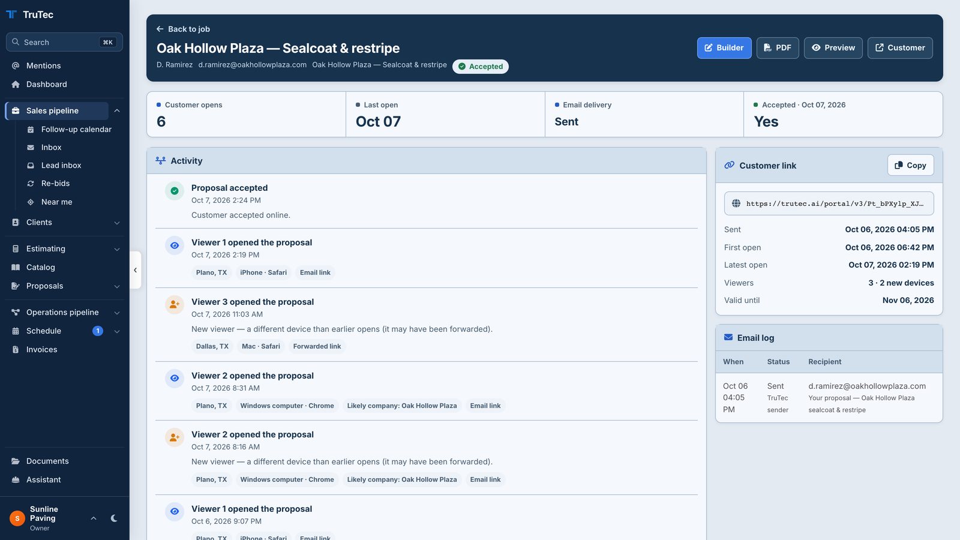The width and height of the screenshot is (960, 540).
Task: Expand the Schedule section chevron
Action: (117, 331)
